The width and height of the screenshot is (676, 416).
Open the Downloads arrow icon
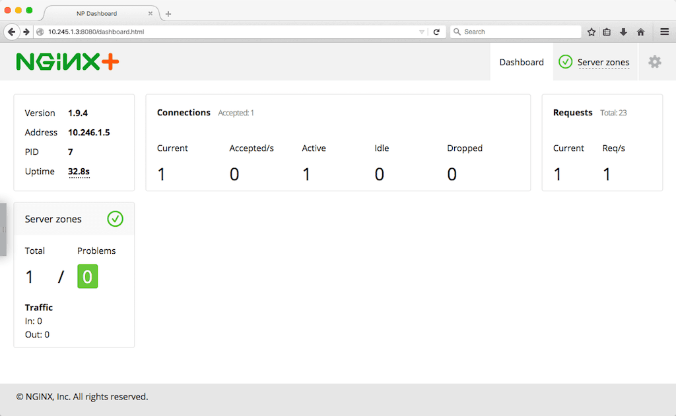click(623, 31)
